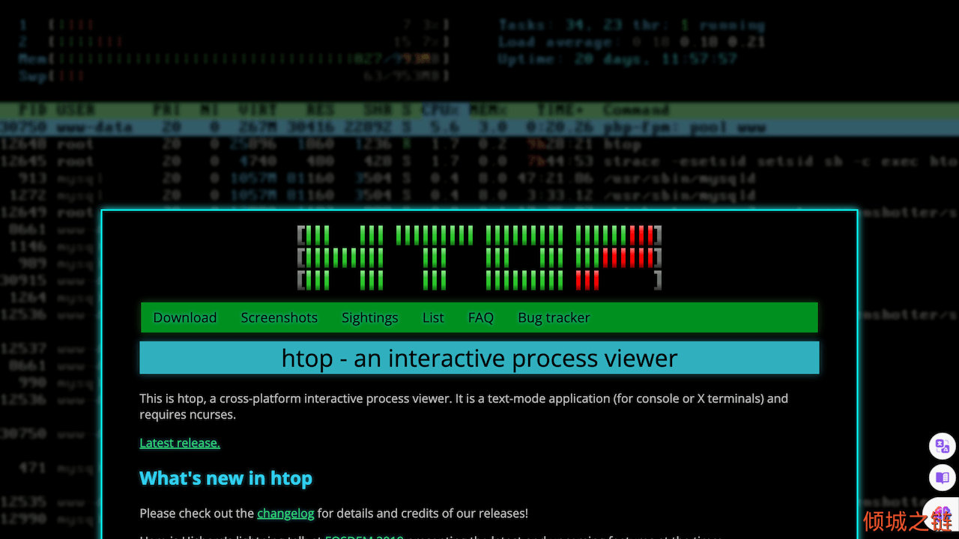The height and width of the screenshot is (539, 959).
Task: Open the List nav link
Action: pyautogui.click(x=433, y=317)
